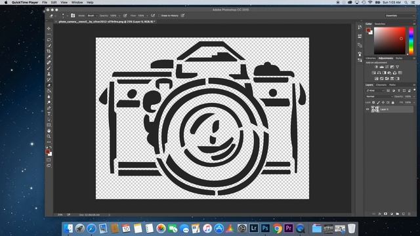Add Brightness/Contrast adjustment icon
This screenshot has height=236, width=420.
point(376,67)
